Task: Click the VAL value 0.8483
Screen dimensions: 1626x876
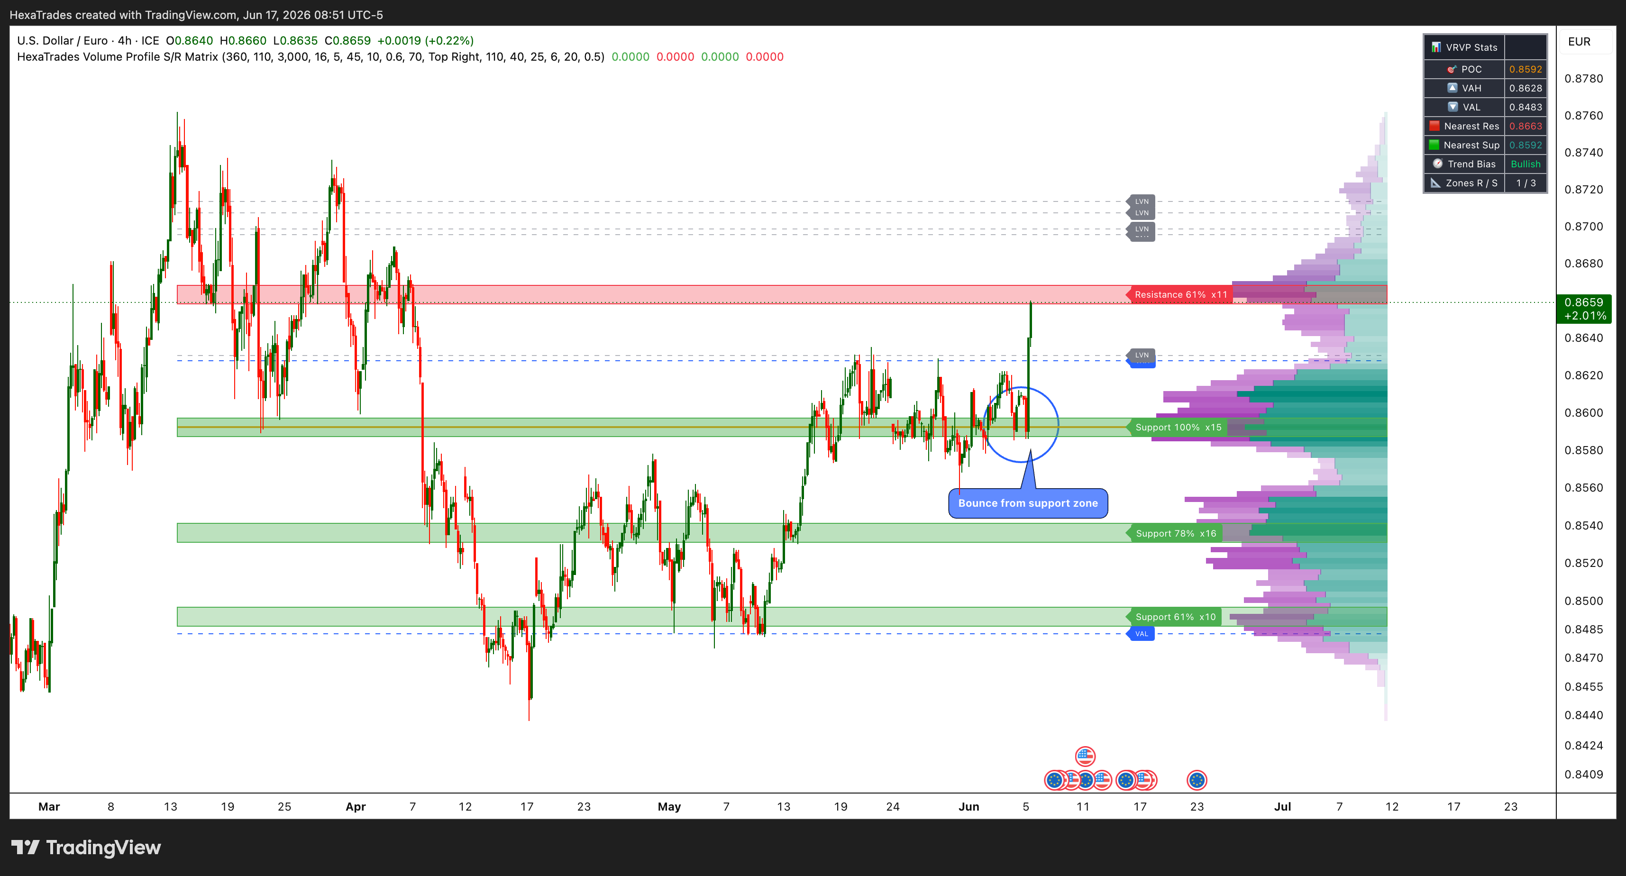Action: pyautogui.click(x=1525, y=107)
